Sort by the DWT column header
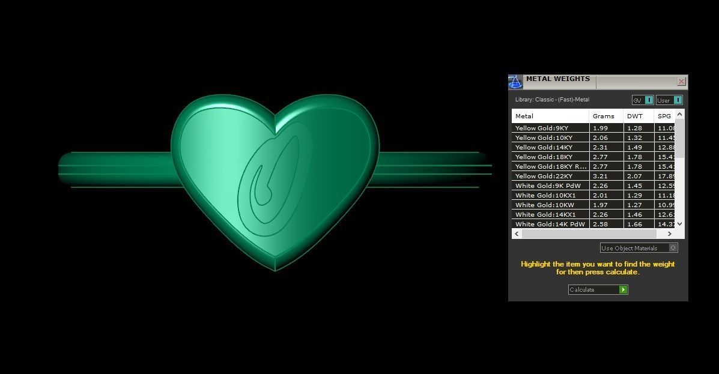The image size is (719, 374). pyautogui.click(x=639, y=116)
